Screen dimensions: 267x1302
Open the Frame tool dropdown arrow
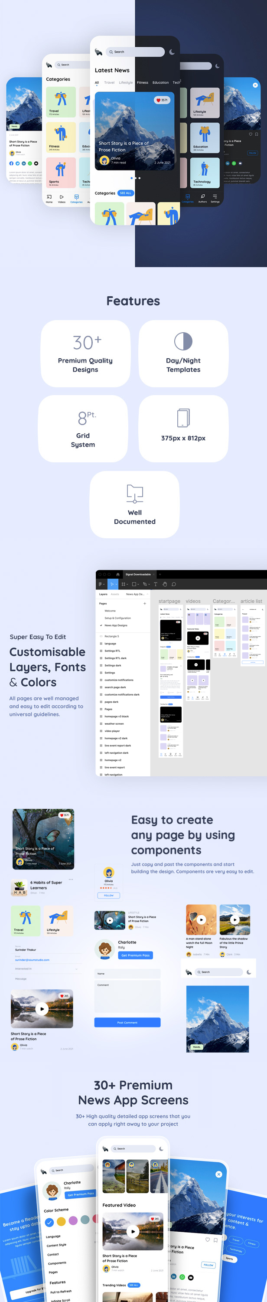pyautogui.click(x=127, y=584)
